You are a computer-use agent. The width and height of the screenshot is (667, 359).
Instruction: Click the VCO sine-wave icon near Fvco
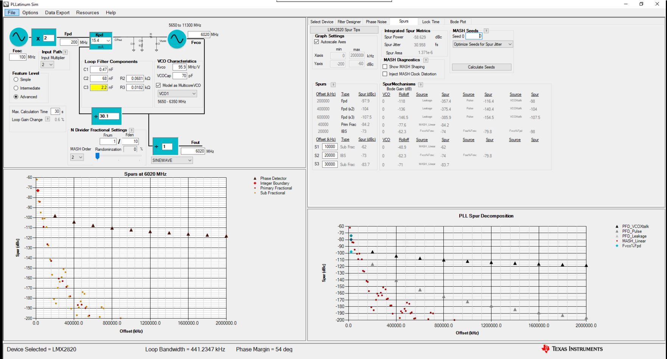point(177,39)
